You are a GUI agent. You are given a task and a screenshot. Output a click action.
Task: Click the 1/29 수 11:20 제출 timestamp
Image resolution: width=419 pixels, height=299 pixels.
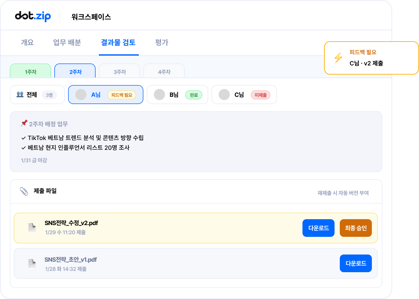(65, 232)
